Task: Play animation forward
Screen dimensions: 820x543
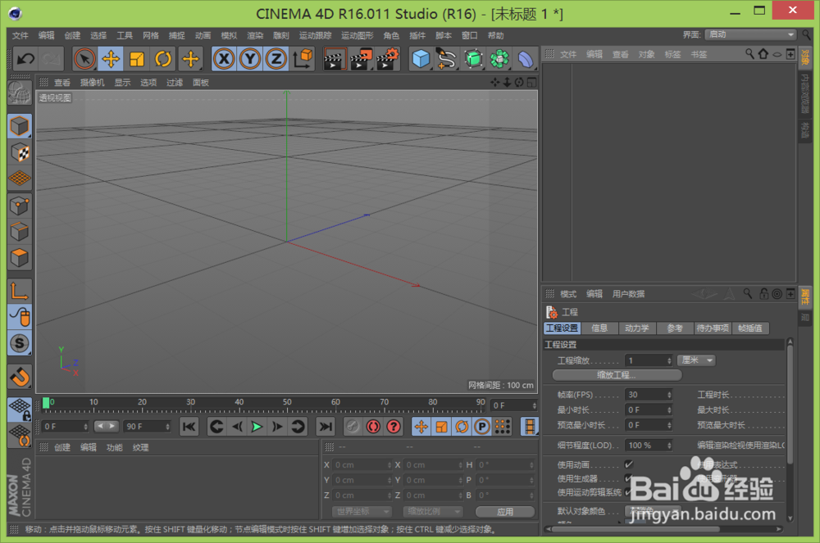Action: click(257, 427)
